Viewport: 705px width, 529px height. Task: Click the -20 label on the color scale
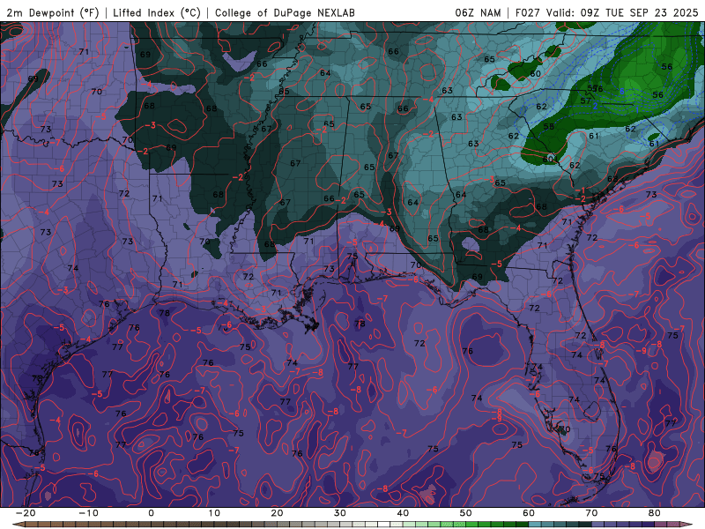tap(26, 513)
